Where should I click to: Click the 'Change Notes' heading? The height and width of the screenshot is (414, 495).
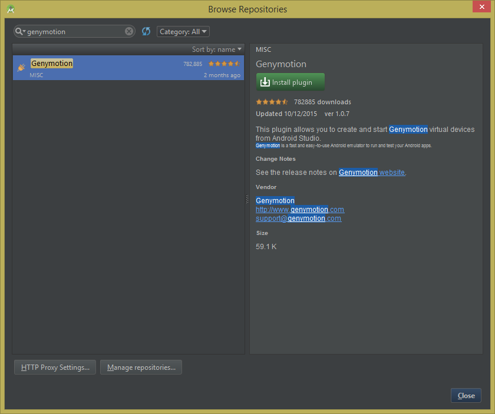tap(276, 159)
